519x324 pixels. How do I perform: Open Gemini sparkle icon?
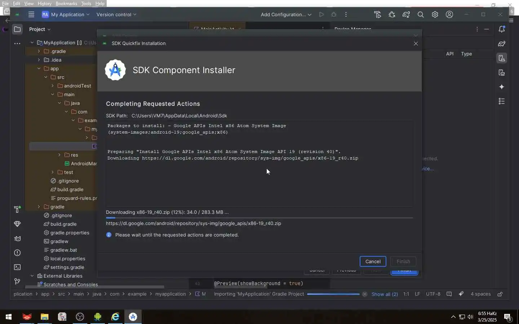tap(502, 87)
